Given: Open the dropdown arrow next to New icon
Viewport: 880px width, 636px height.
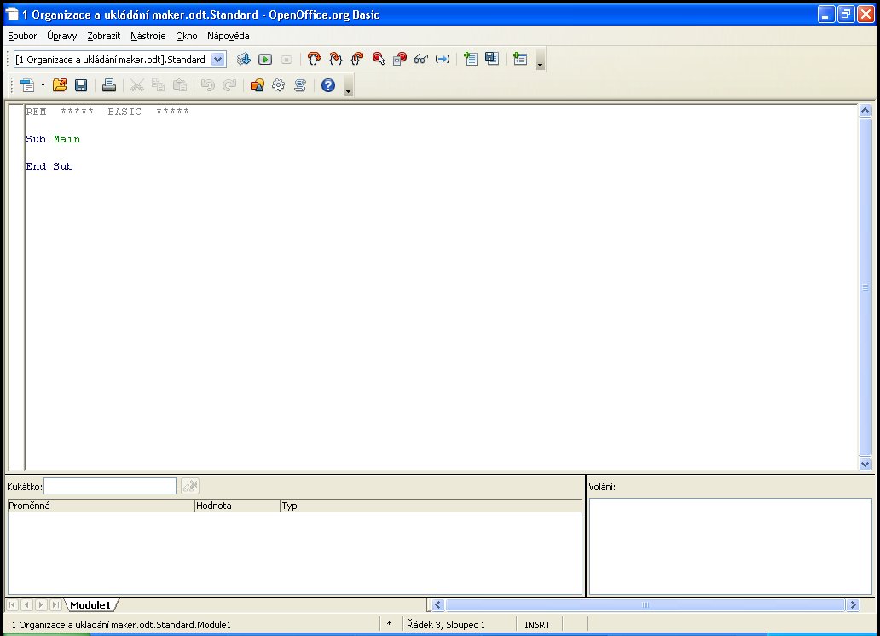Looking at the screenshot, I should (43, 85).
